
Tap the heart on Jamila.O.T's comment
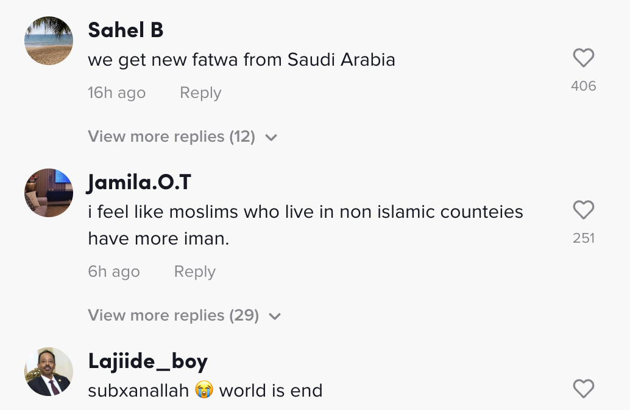(584, 210)
